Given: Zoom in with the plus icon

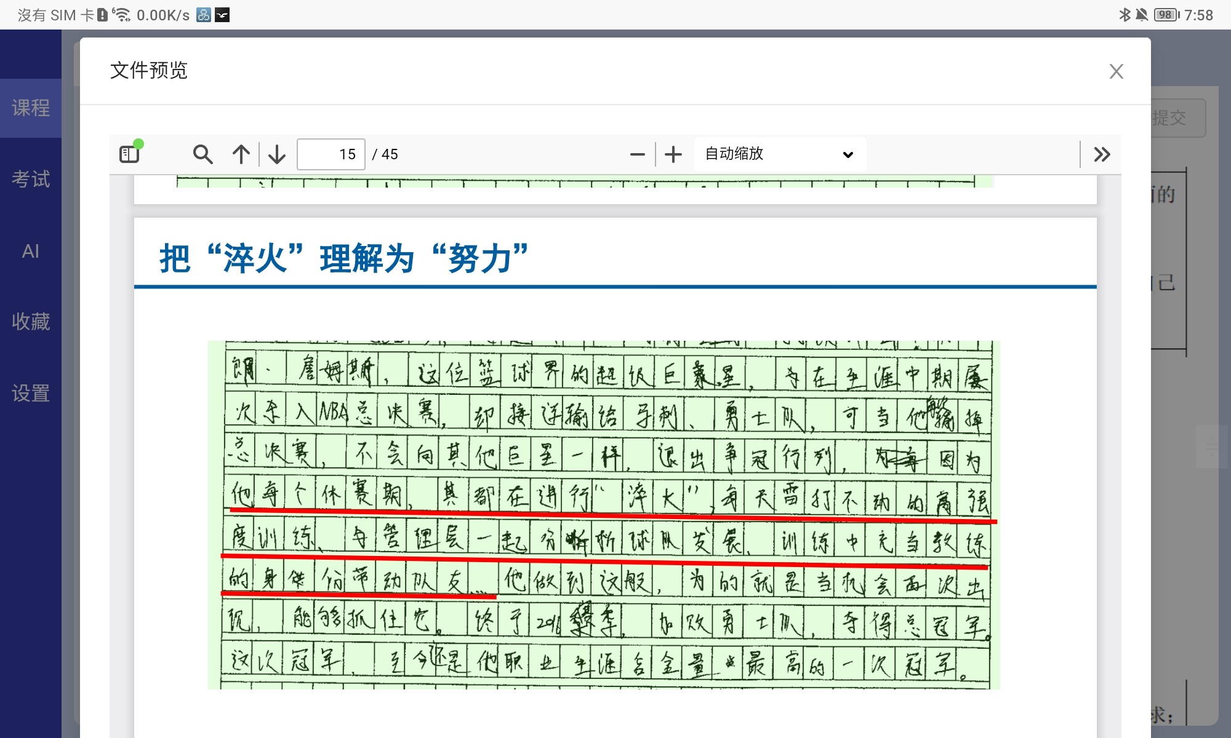Looking at the screenshot, I should [x=673, y=154].
